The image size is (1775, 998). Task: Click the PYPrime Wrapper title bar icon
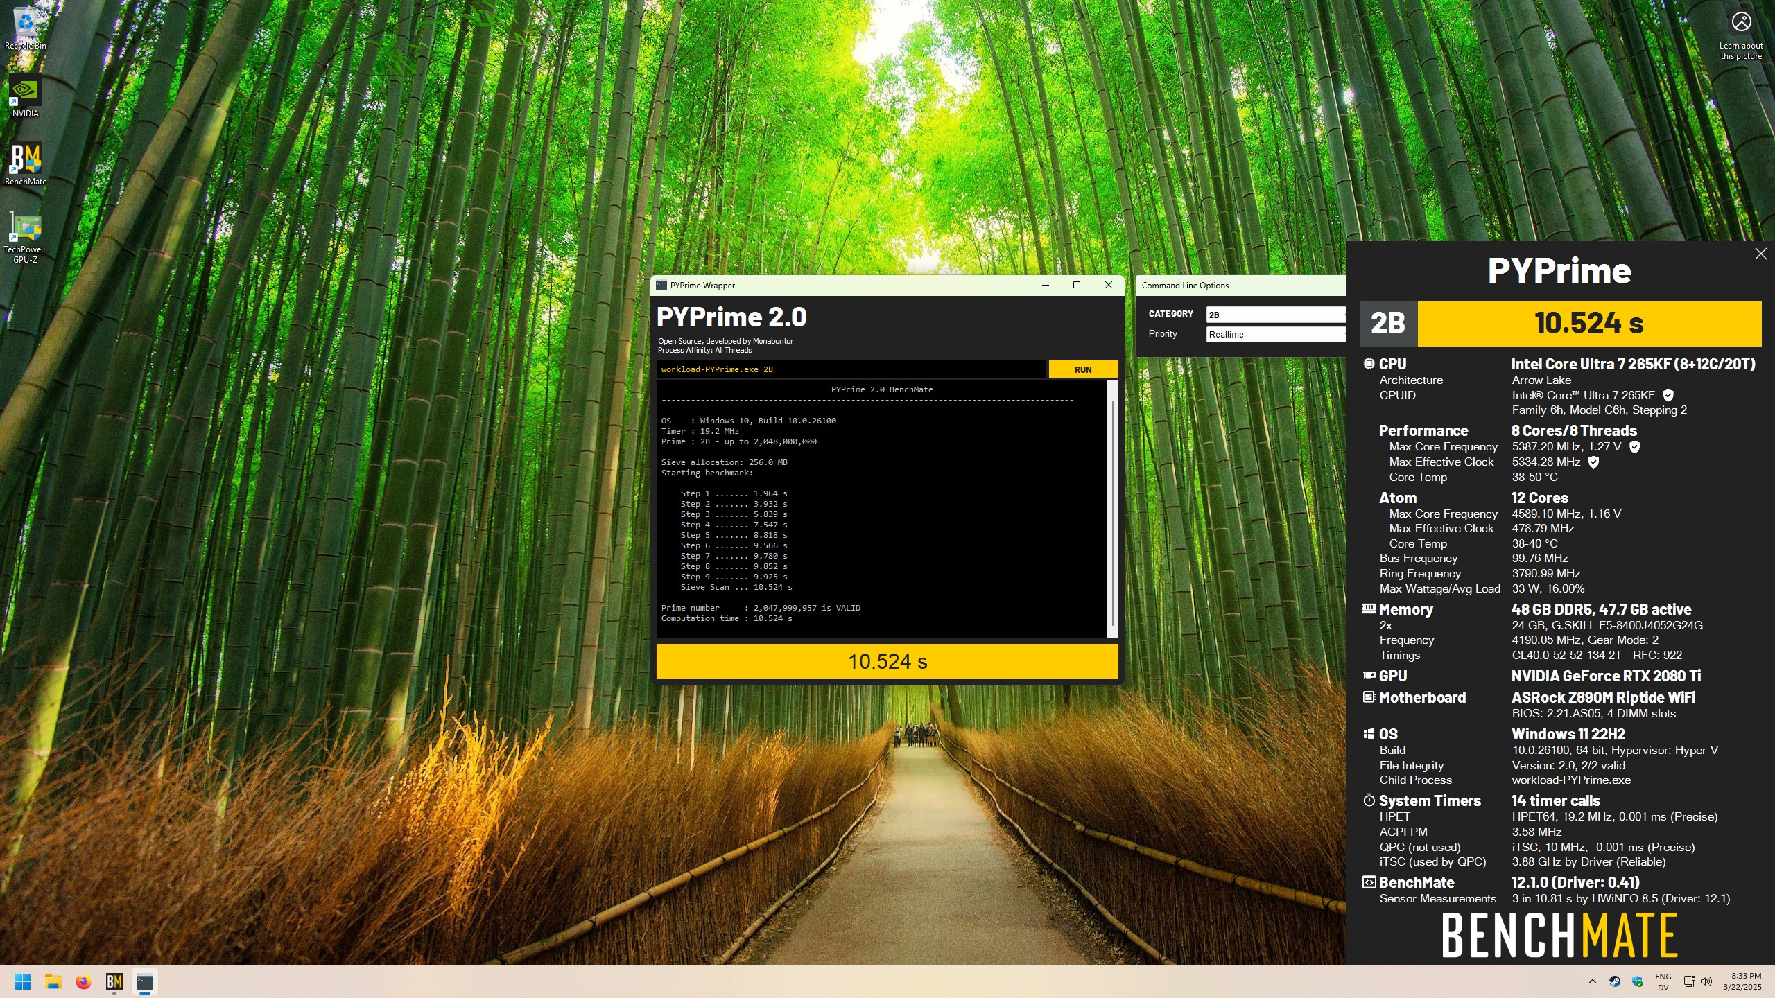(661, 285)
